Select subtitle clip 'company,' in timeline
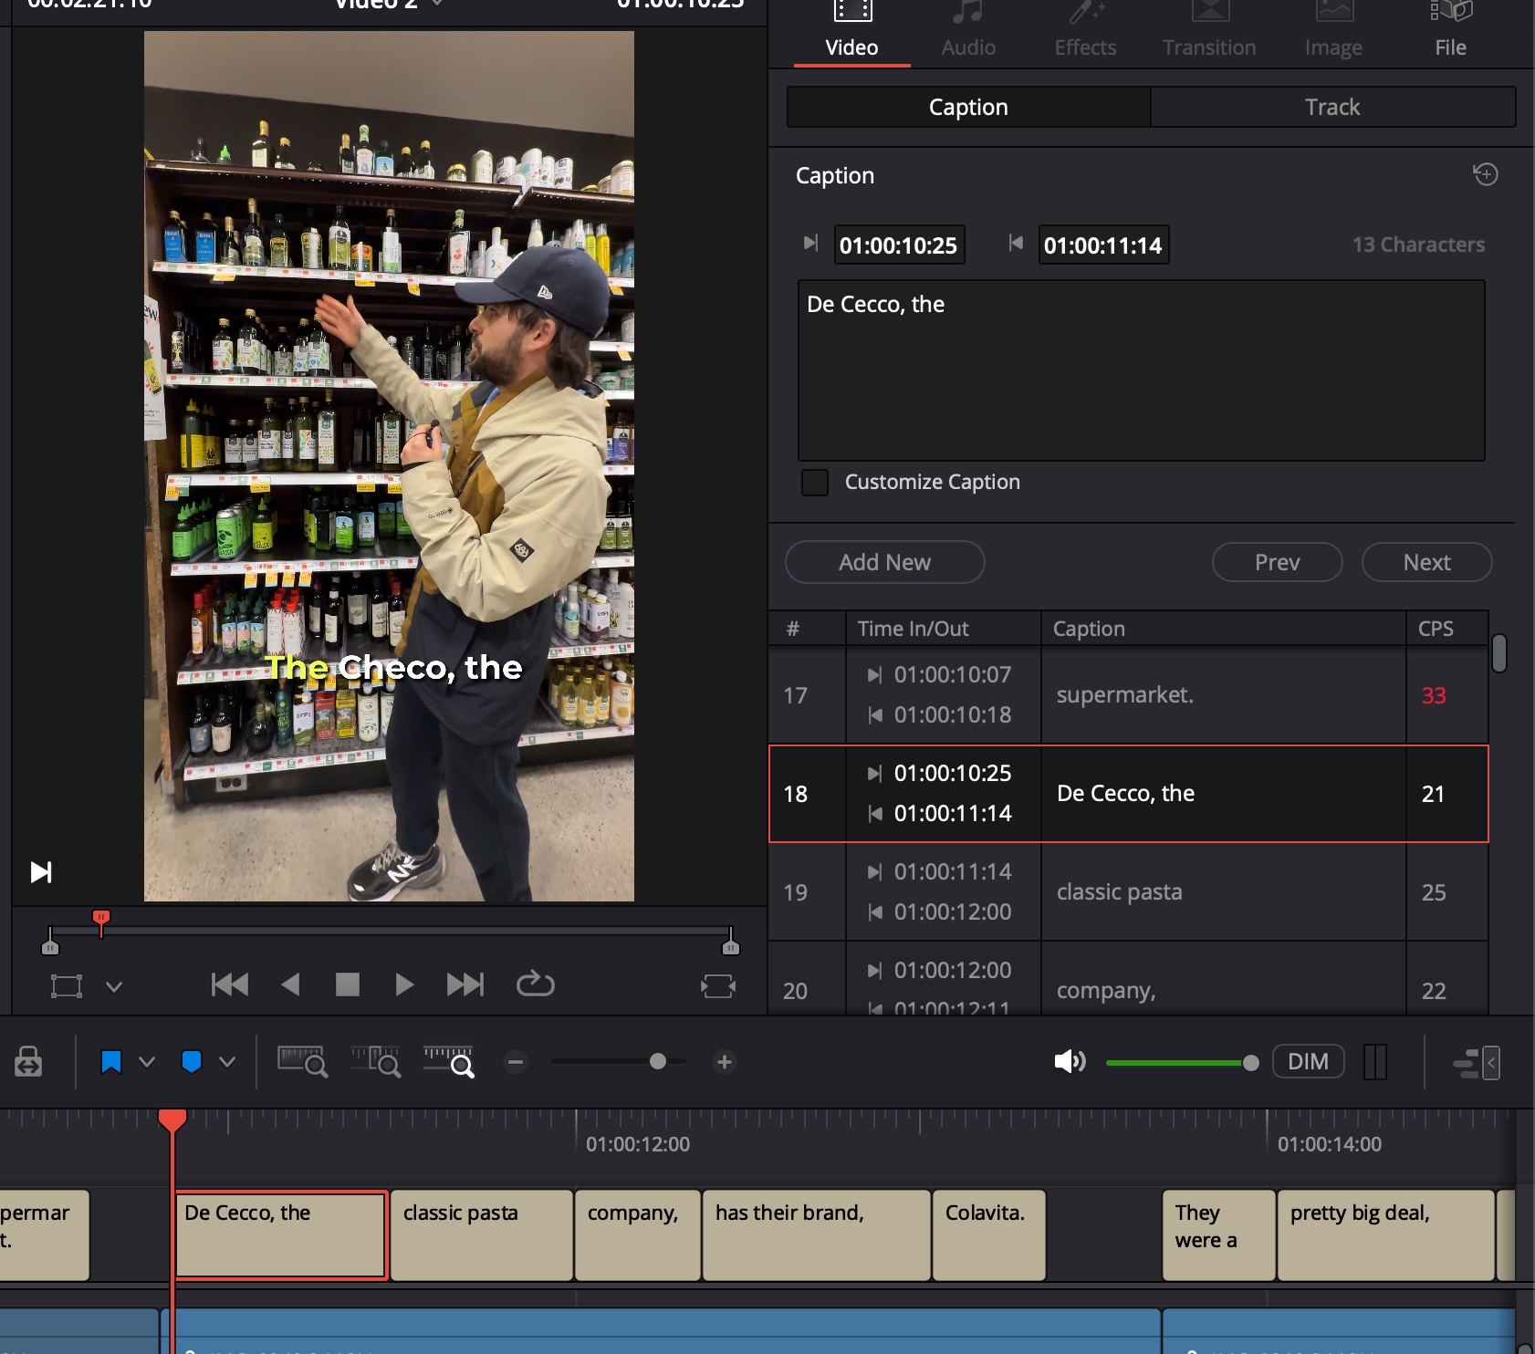1535x1354 pixels. 638,1235
